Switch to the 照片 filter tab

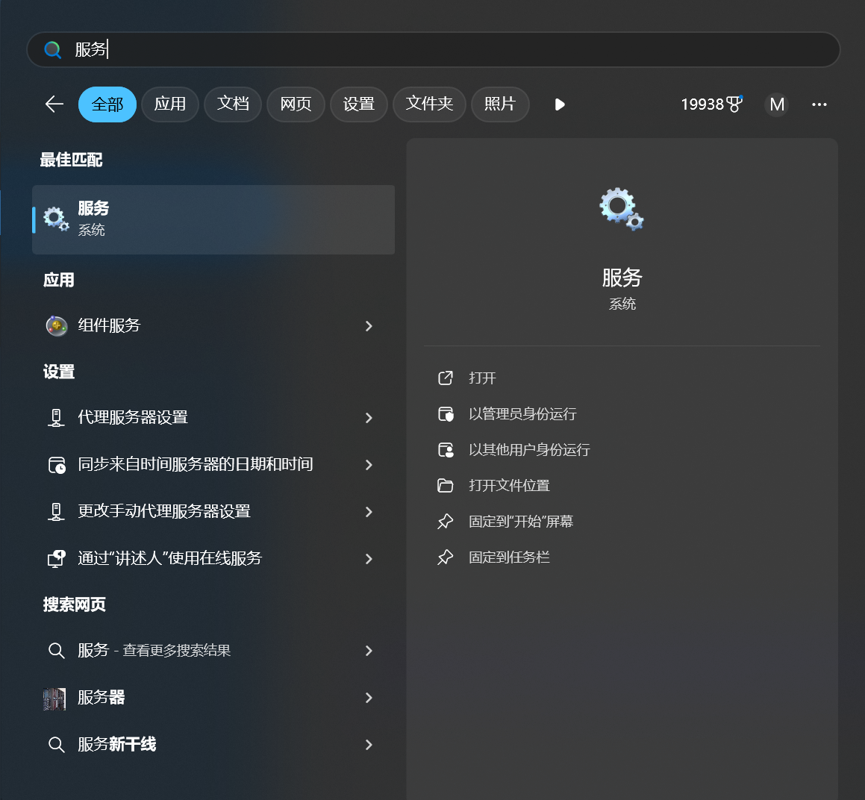pyautogui.click(x=499, y=104)
